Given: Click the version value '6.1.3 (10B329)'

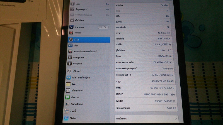Looking at the screenshot, I should tap(163, 44).
